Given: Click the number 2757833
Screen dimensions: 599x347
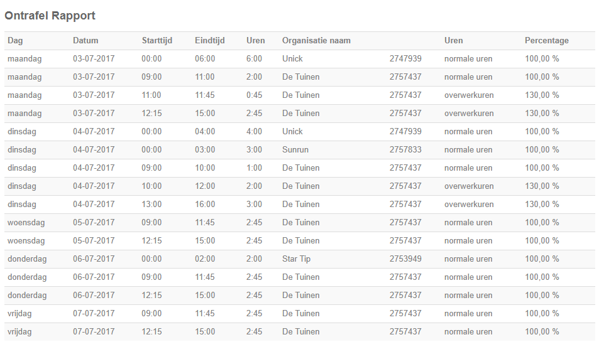Looking at the screenshot, I should (x=405, y=150).
